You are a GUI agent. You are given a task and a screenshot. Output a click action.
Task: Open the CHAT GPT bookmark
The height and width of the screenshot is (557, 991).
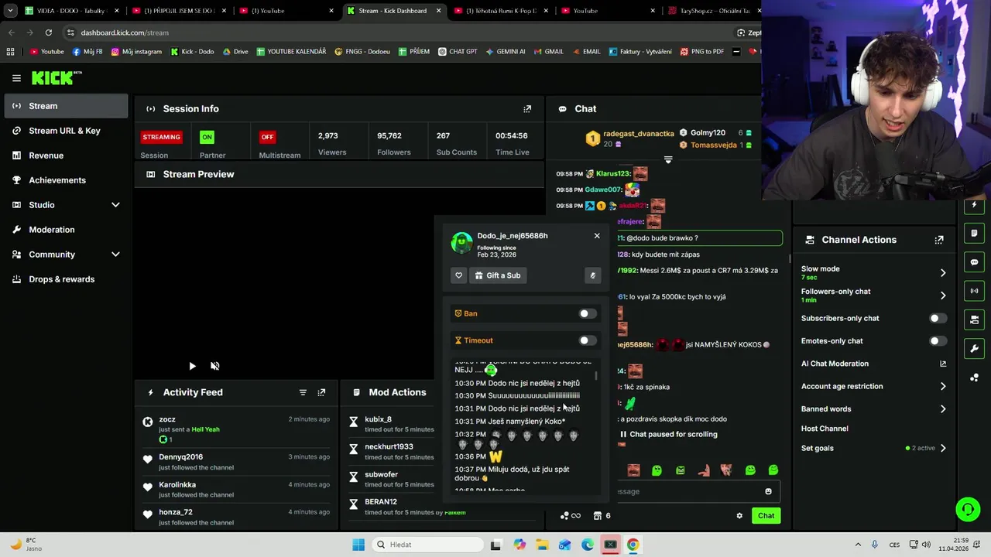tap(458, 52)
